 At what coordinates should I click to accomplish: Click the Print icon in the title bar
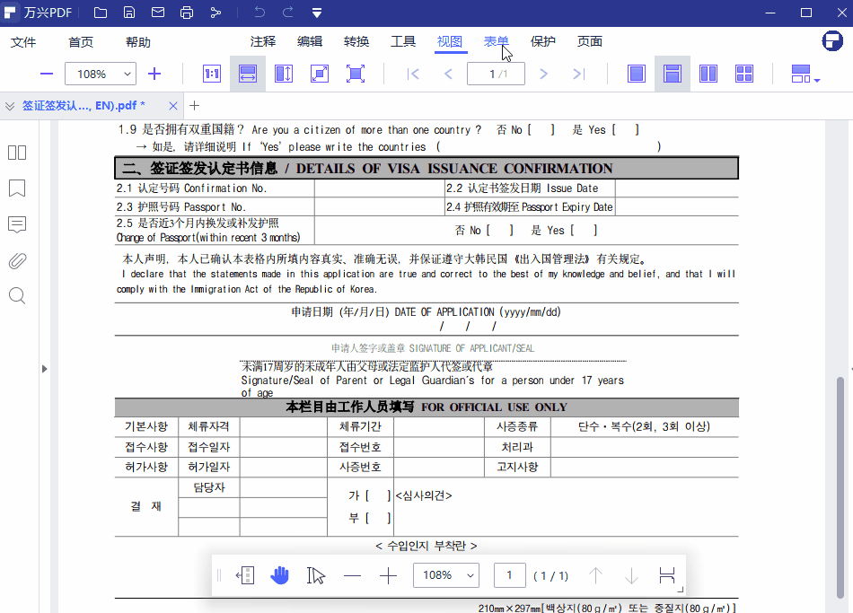pyautogui.click(x=187, y=13)
